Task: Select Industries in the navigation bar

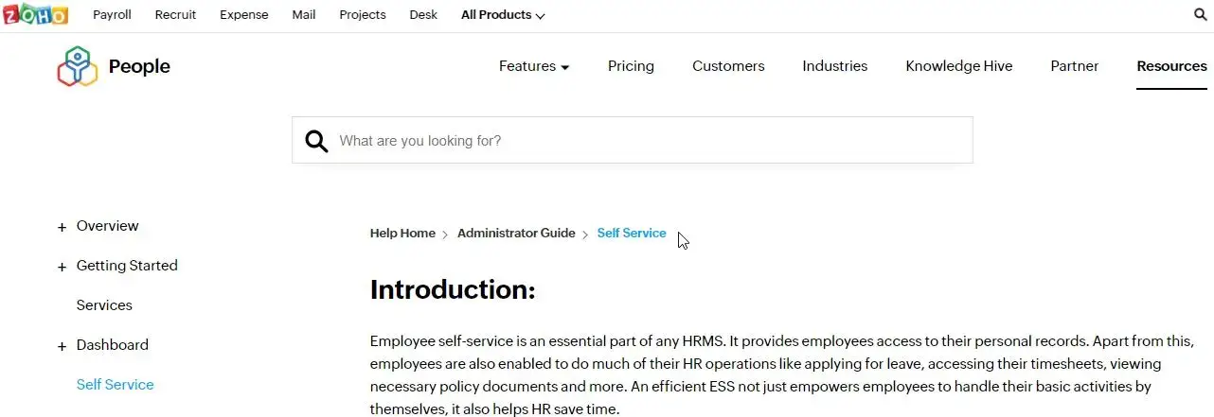Action: (834, 66)
